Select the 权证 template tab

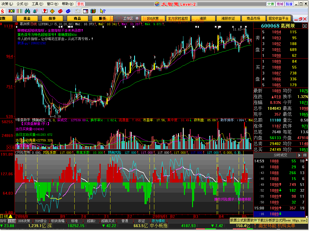141,221
